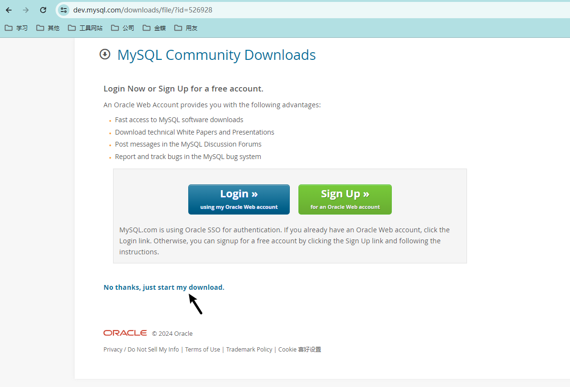
Task: Click the Login Now or Sign Up heading
Action: tap(183, 89)
